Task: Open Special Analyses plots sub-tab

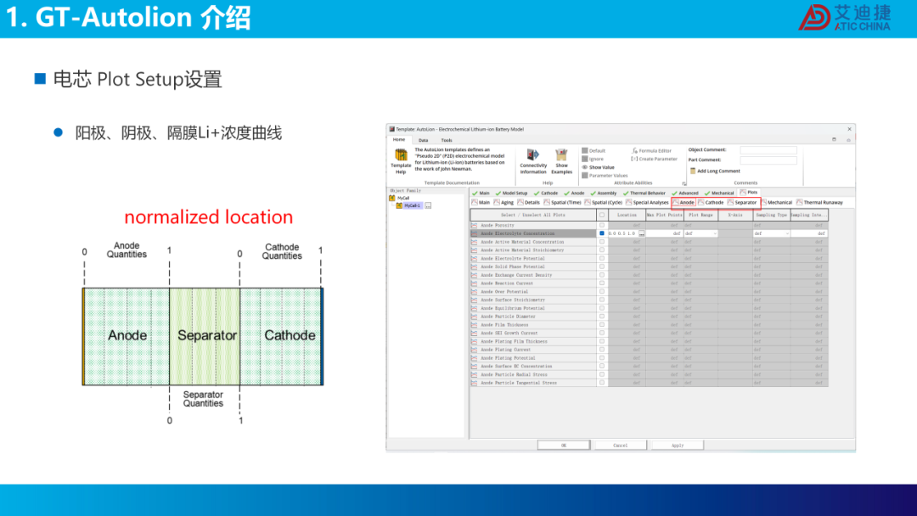Action: tap(647, 202)
